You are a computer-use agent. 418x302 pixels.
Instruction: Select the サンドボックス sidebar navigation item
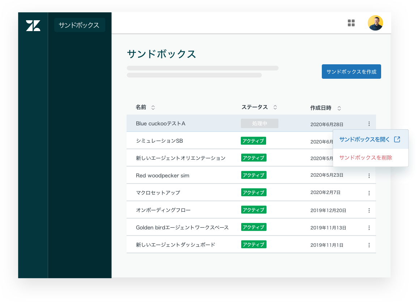click(79, 25)
